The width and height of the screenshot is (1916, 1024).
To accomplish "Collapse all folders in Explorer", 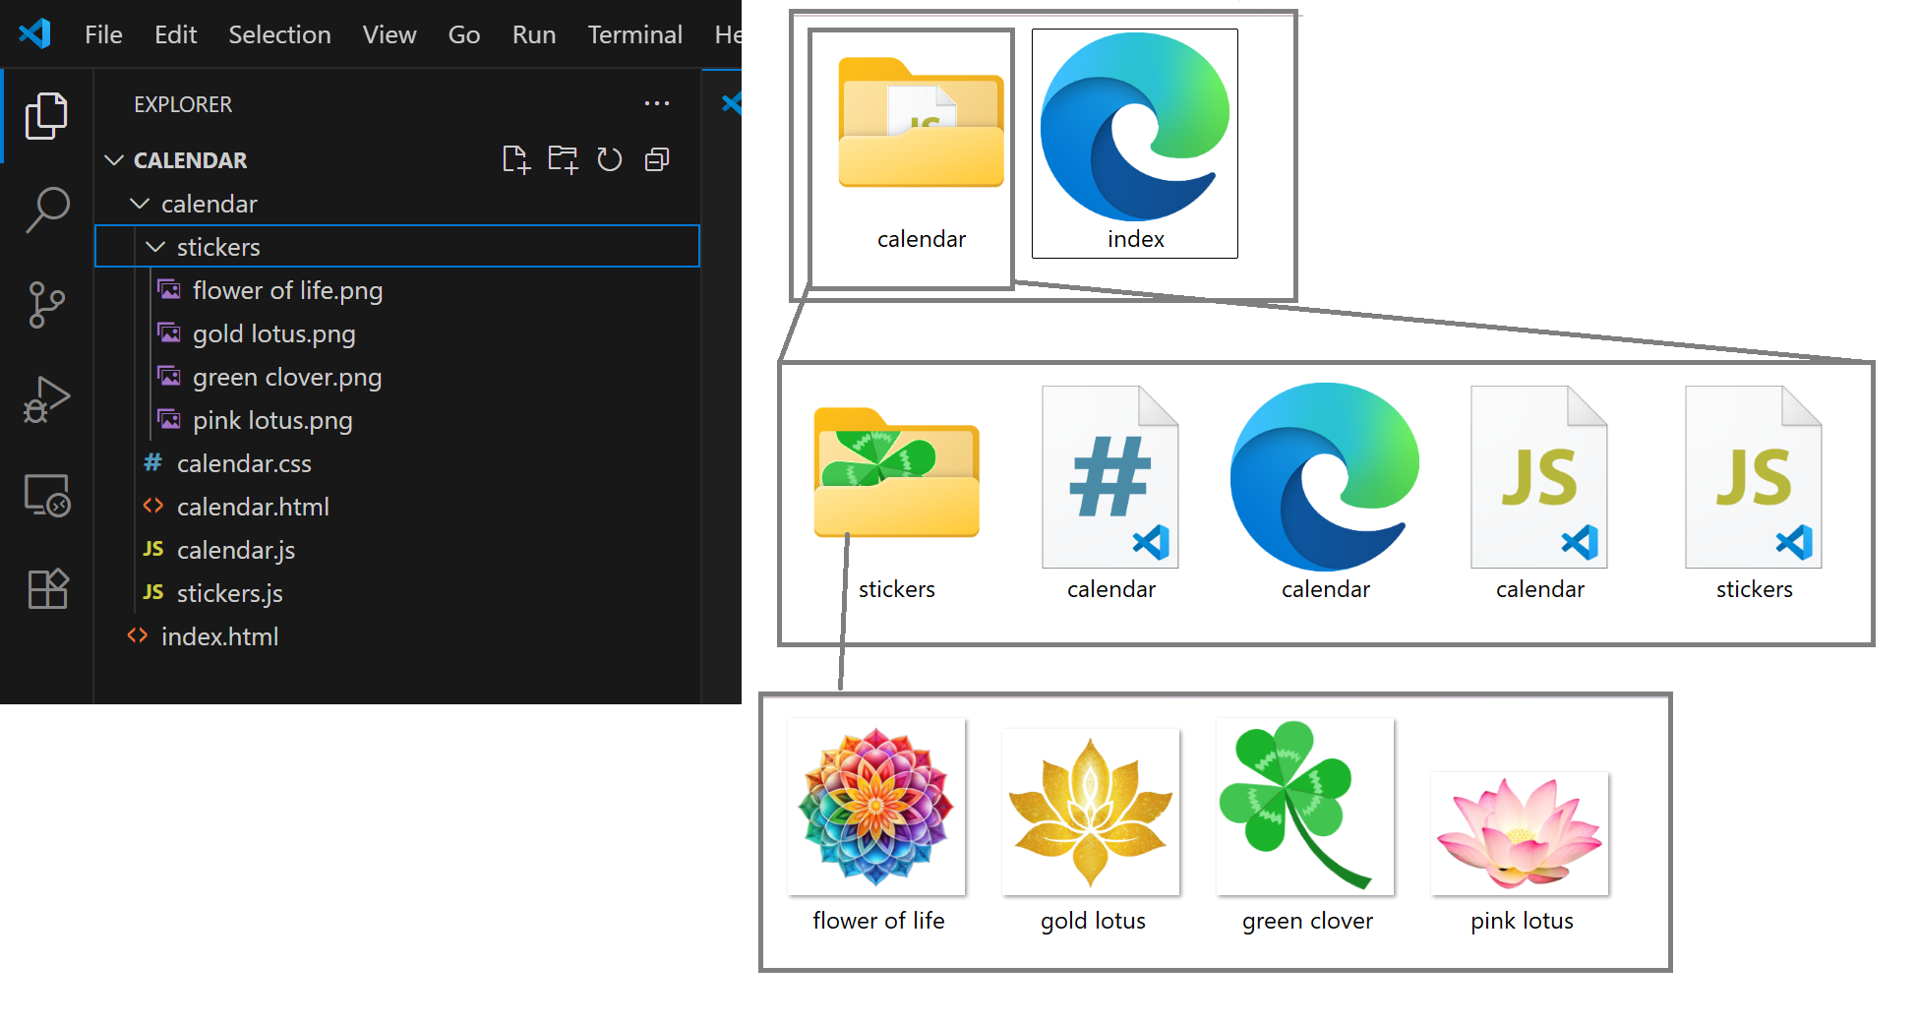I will [x=657, y=159].
